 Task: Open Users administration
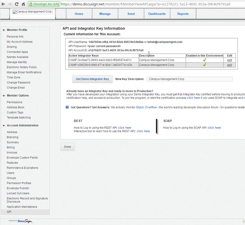tap(10, 173)
